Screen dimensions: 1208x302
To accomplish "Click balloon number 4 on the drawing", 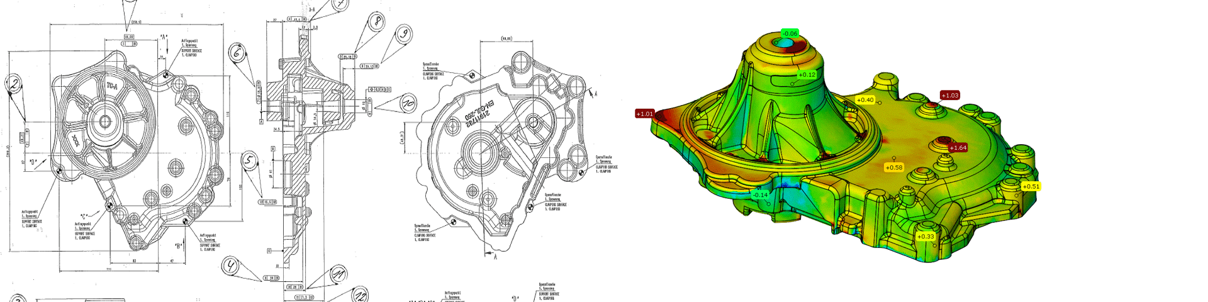I will (x=231, y=266).
